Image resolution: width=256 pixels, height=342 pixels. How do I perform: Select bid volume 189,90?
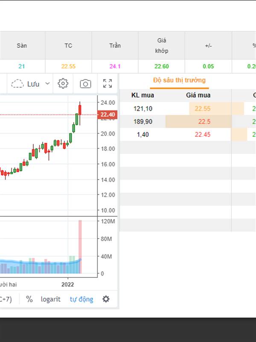tap(143, 121)
